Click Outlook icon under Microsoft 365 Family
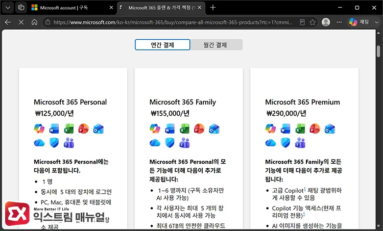 click(214, 129)
